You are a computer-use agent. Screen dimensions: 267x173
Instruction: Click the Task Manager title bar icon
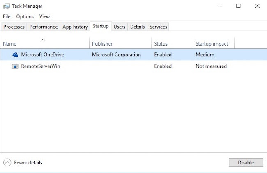(x=6, y=6)
